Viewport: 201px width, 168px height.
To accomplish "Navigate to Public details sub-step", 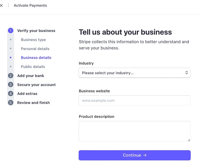I will click(x=33, y=67).
